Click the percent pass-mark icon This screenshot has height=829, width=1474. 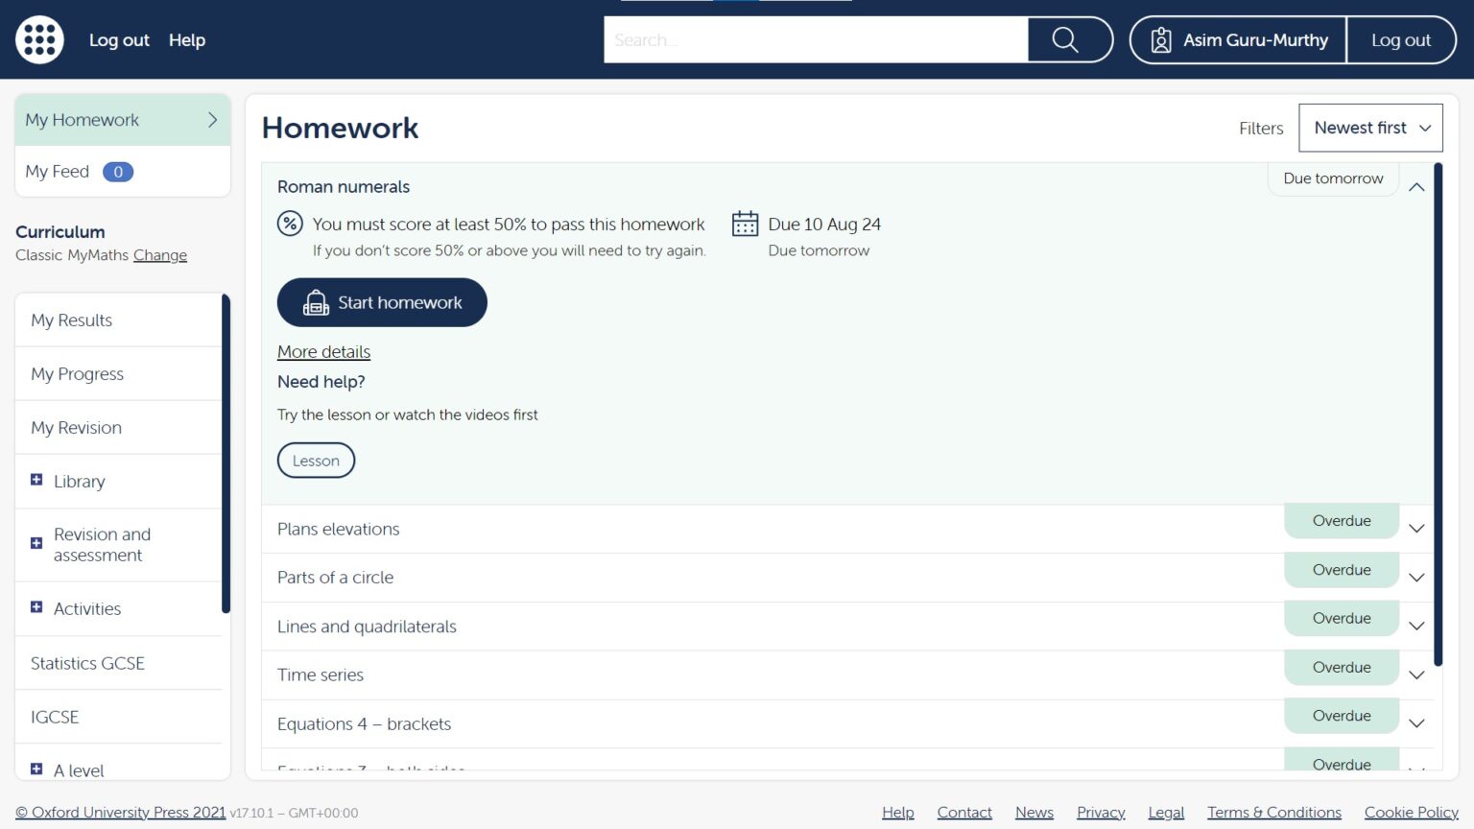pos(290,224)
